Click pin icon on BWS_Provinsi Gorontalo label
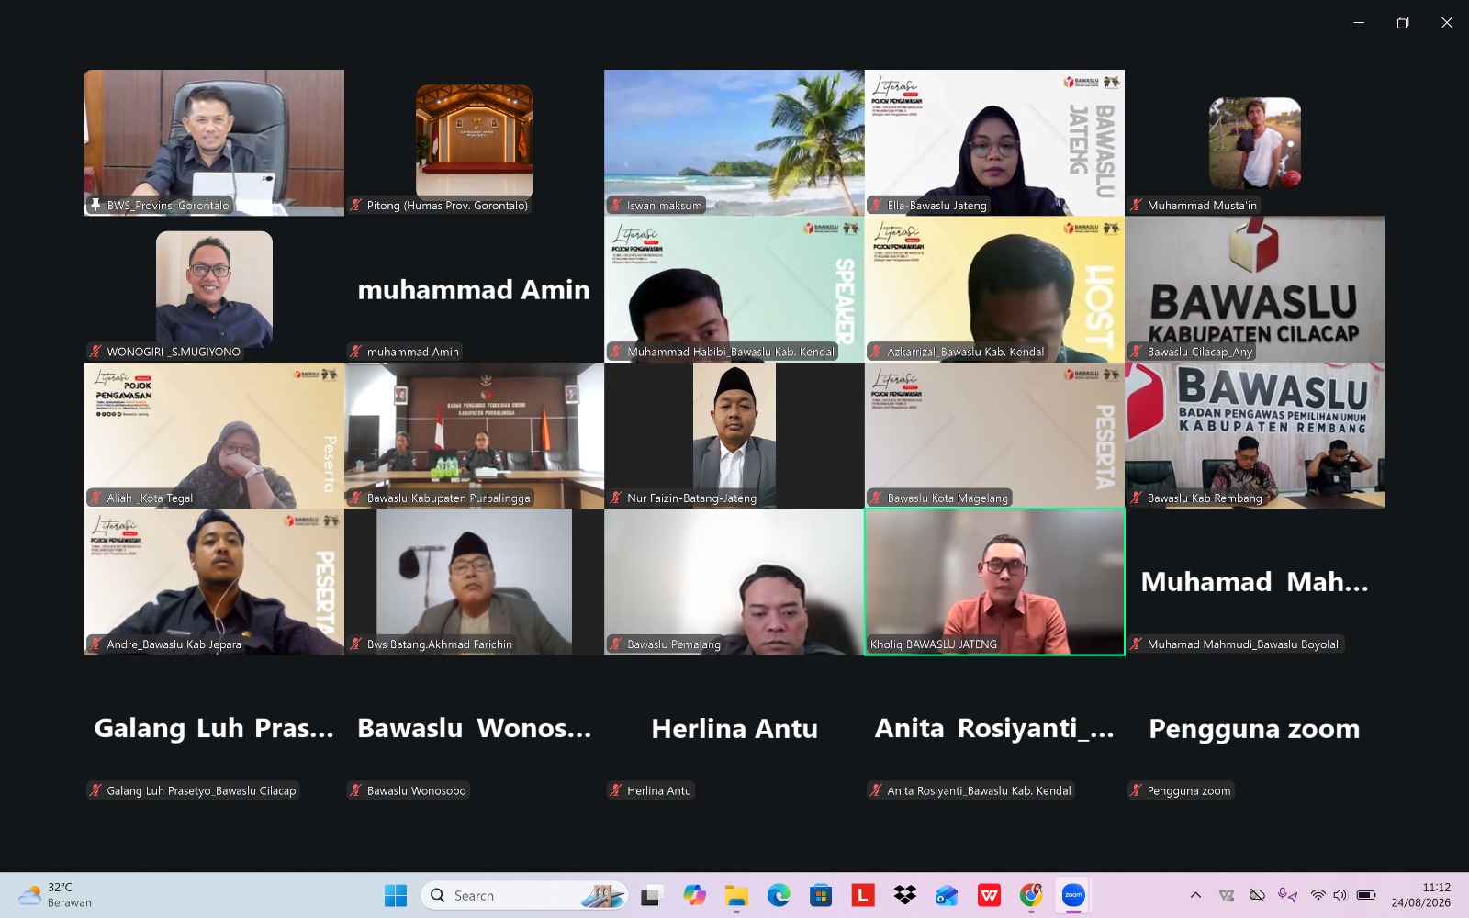Image resolution: width=1469 pixels, height=918 pixels. click(x=95, y=205)
